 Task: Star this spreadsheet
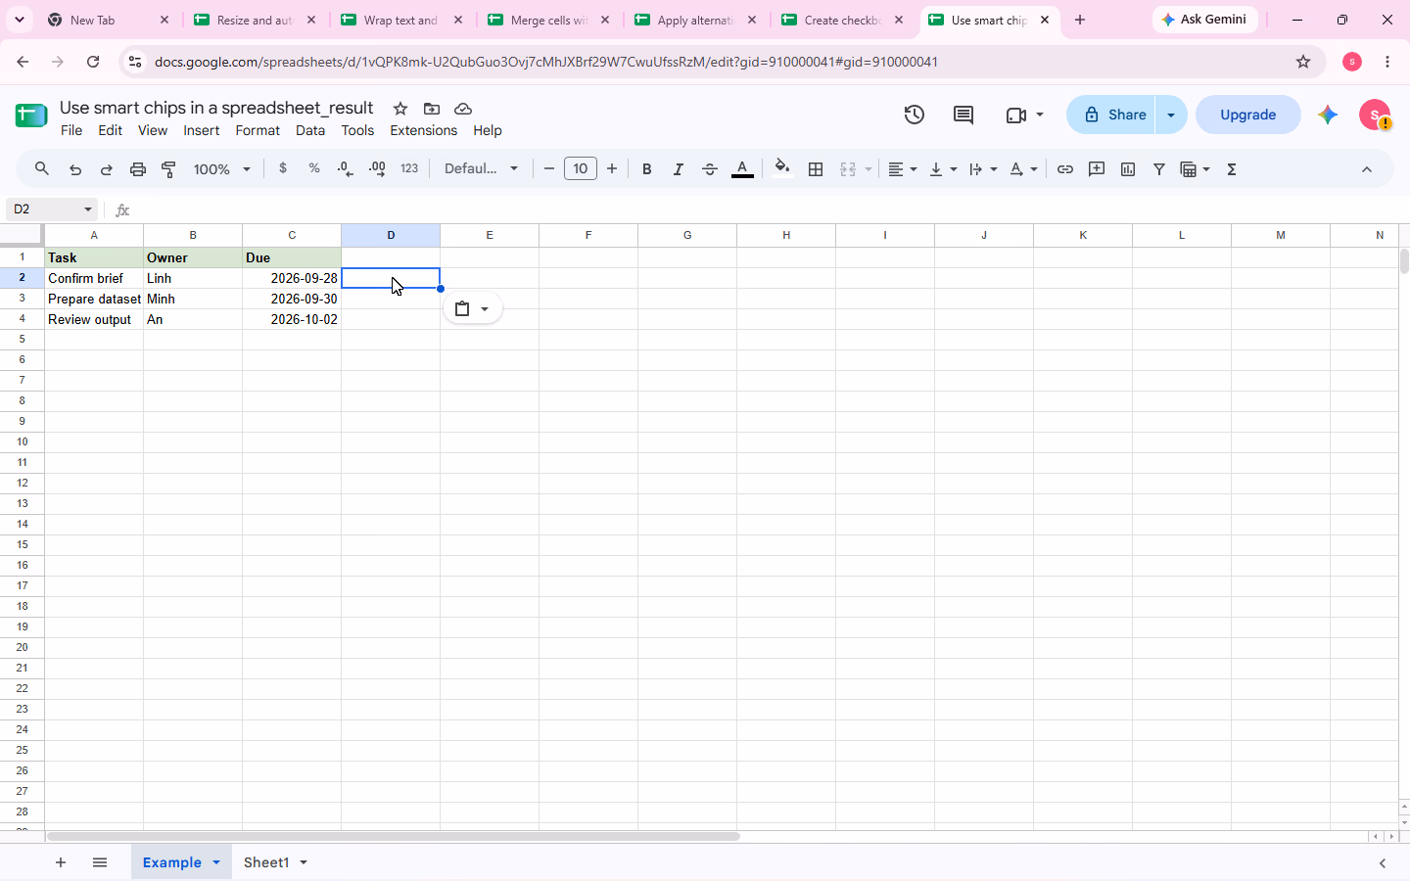click(x=400, y=109)
